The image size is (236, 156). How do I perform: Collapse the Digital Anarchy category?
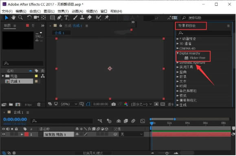click(178, 53)
